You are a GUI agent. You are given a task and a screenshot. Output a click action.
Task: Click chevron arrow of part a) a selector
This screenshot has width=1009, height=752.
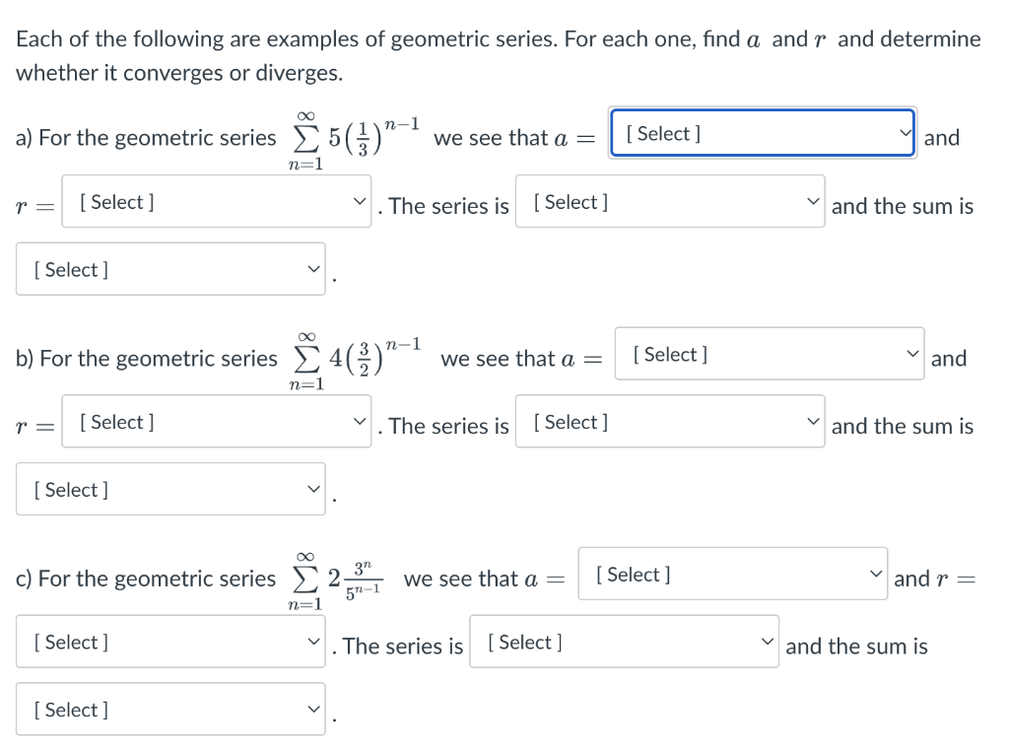(905, 134)
